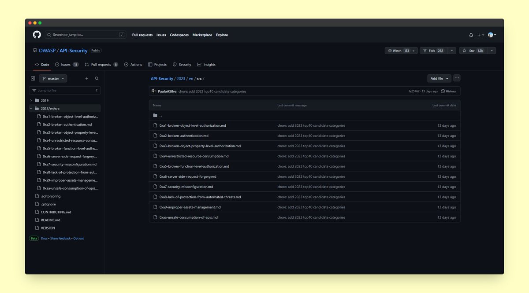Image resolution: width=529 pixels, height=293 pixels.
Task: Switch to the Projects tab
Action: click(157, 65)
